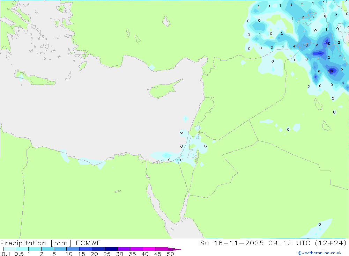Screen dimensions: 349x256
Task: Click the 35–40 mm magenta legend swatch
Action: click(136, 249)
